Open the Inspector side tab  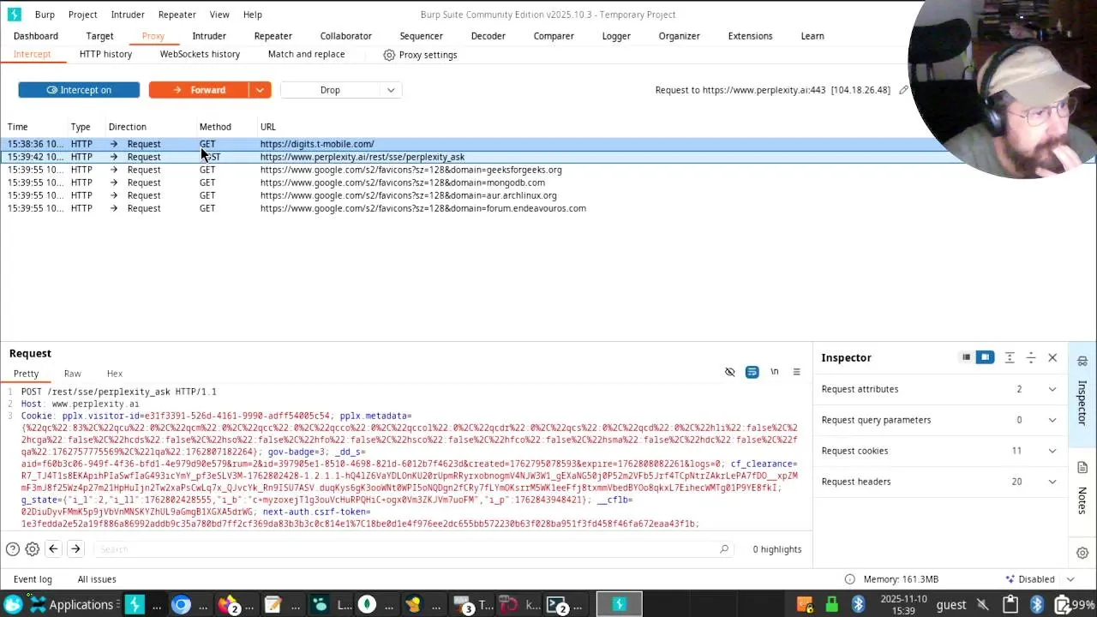pos(1082,396)
